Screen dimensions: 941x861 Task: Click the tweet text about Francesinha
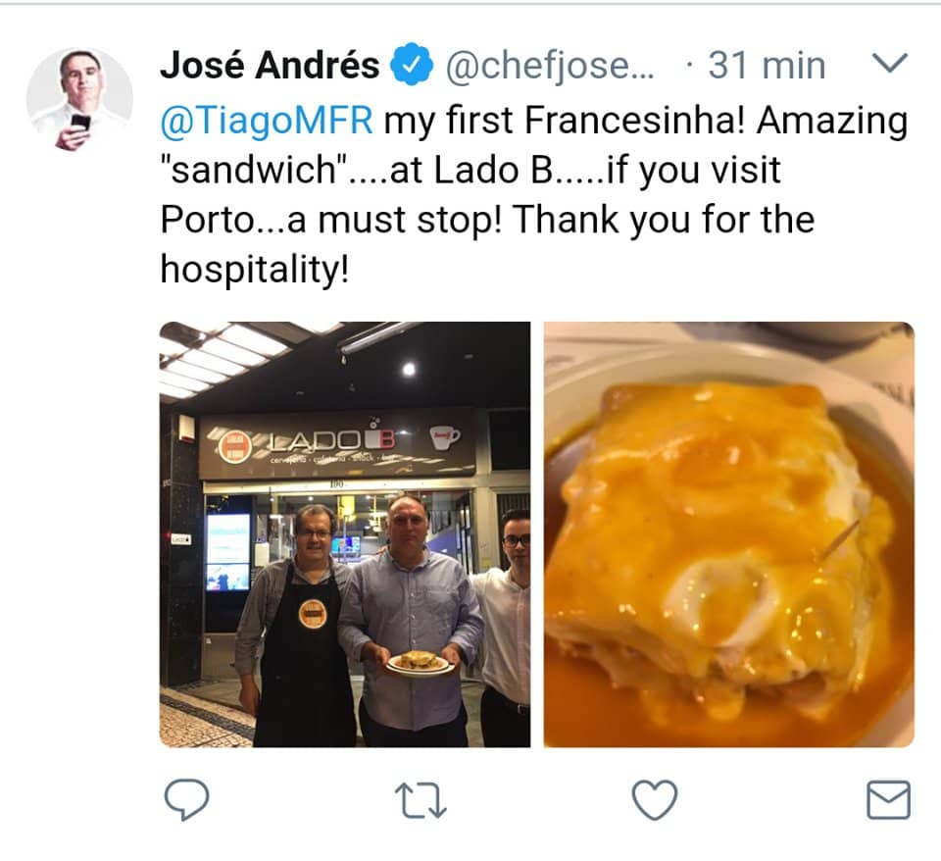pos(533,194)
